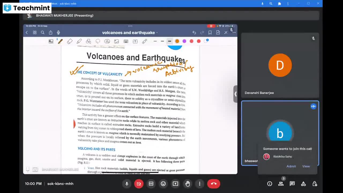Image resolution: width=343 pixels, height=193 pixels.
Task: Show everyone participants panel
Action: coord(281,184)
